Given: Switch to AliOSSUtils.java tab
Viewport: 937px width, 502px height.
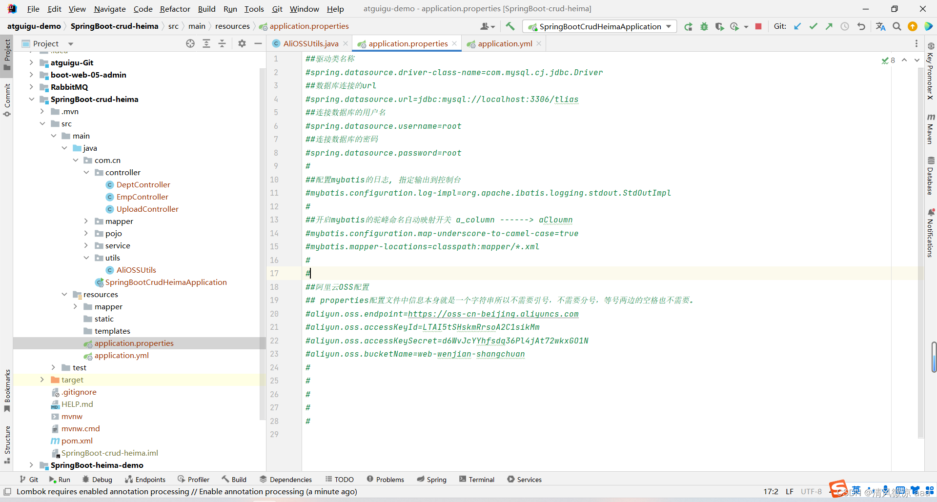Looking at the screenshot, I should [x=310, y=43].
